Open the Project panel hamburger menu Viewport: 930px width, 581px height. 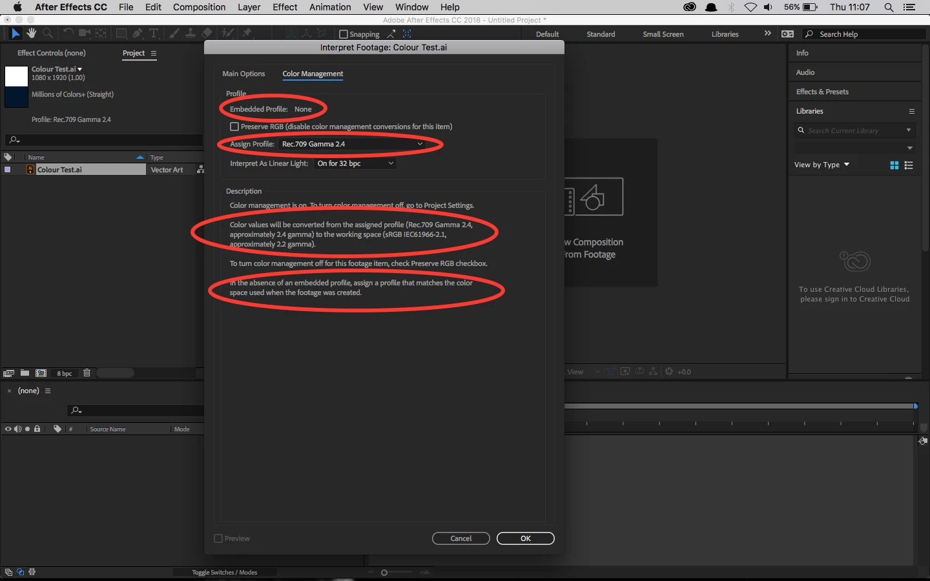point(154,53)
